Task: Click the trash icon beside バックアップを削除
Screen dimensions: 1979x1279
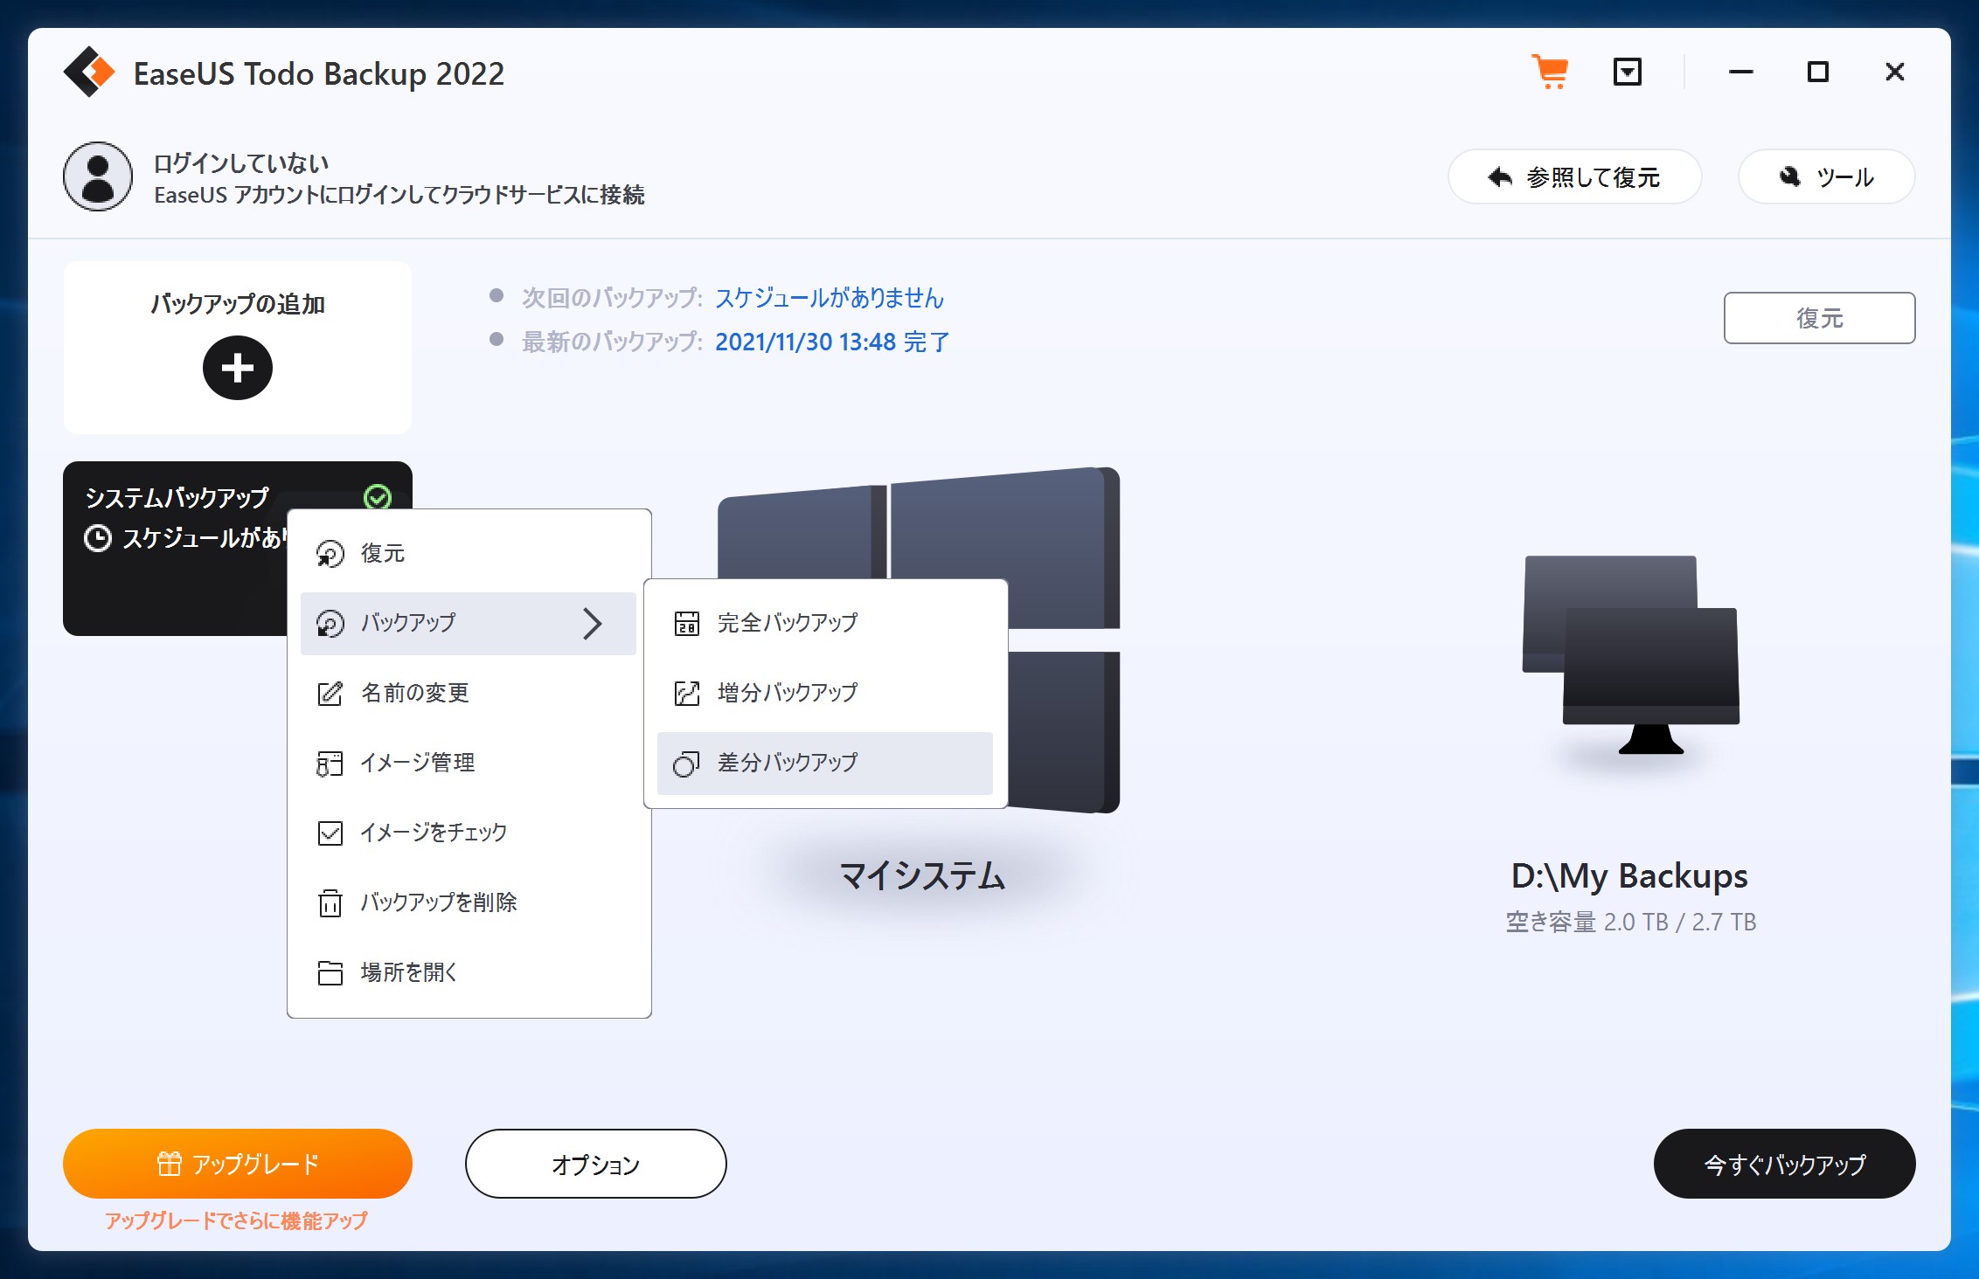Action: pyautogui.click(x=330, y=902)
